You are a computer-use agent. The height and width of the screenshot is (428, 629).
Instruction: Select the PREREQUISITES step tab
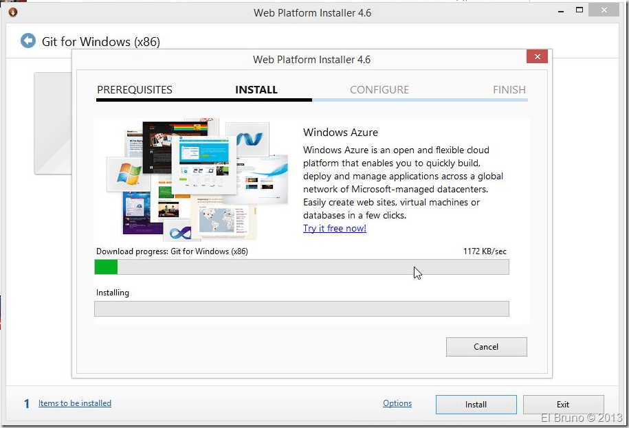(x=135, y=89)
